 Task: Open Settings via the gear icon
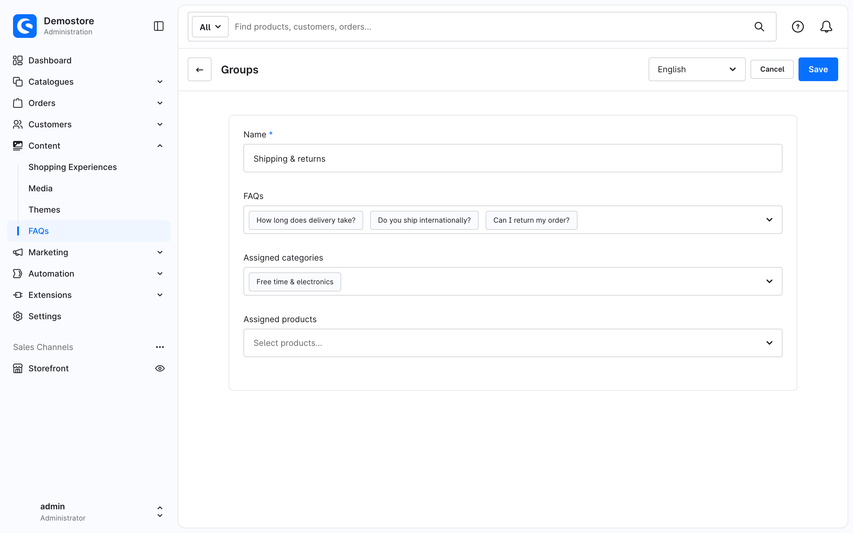coord(18,316)
